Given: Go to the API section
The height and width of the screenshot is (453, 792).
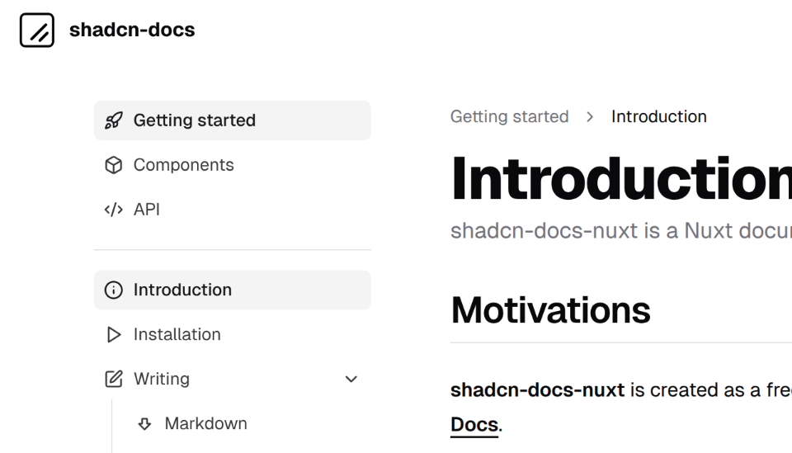Looking at the screenshot, I should tap(147, 210).
